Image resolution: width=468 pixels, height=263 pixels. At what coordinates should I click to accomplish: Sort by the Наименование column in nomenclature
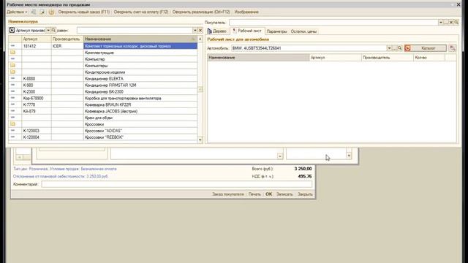click(x=140, y=39)
